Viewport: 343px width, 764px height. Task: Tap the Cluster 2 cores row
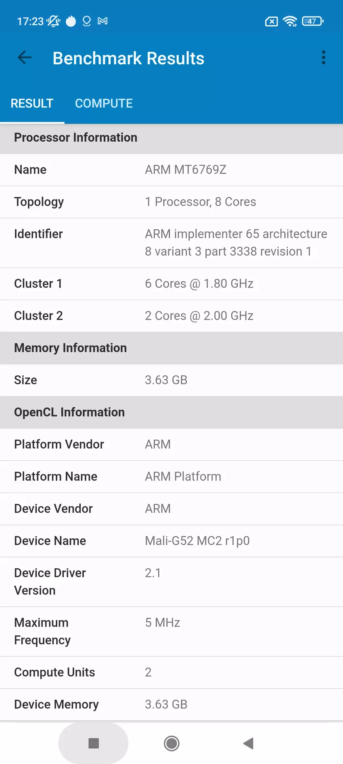pos(171,316)
